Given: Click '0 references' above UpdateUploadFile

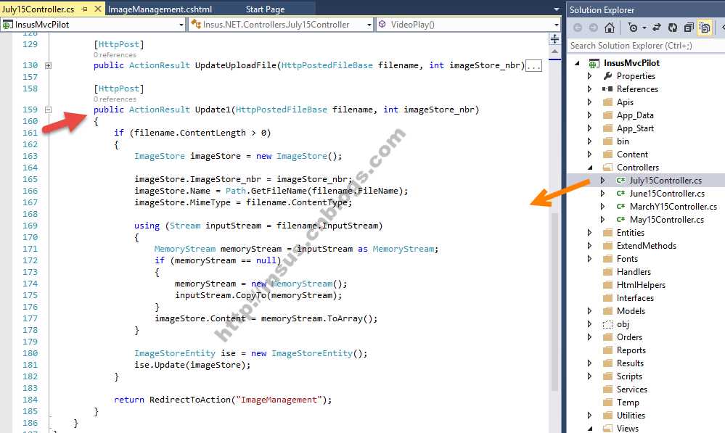Looking at the screenshot, I should (x=115, y=55).
